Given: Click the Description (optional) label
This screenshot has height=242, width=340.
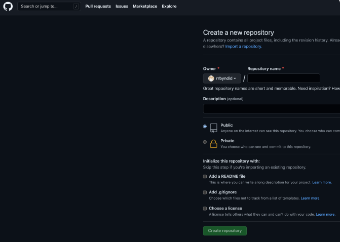Looking at the screenshot, I should pos(223,99).
